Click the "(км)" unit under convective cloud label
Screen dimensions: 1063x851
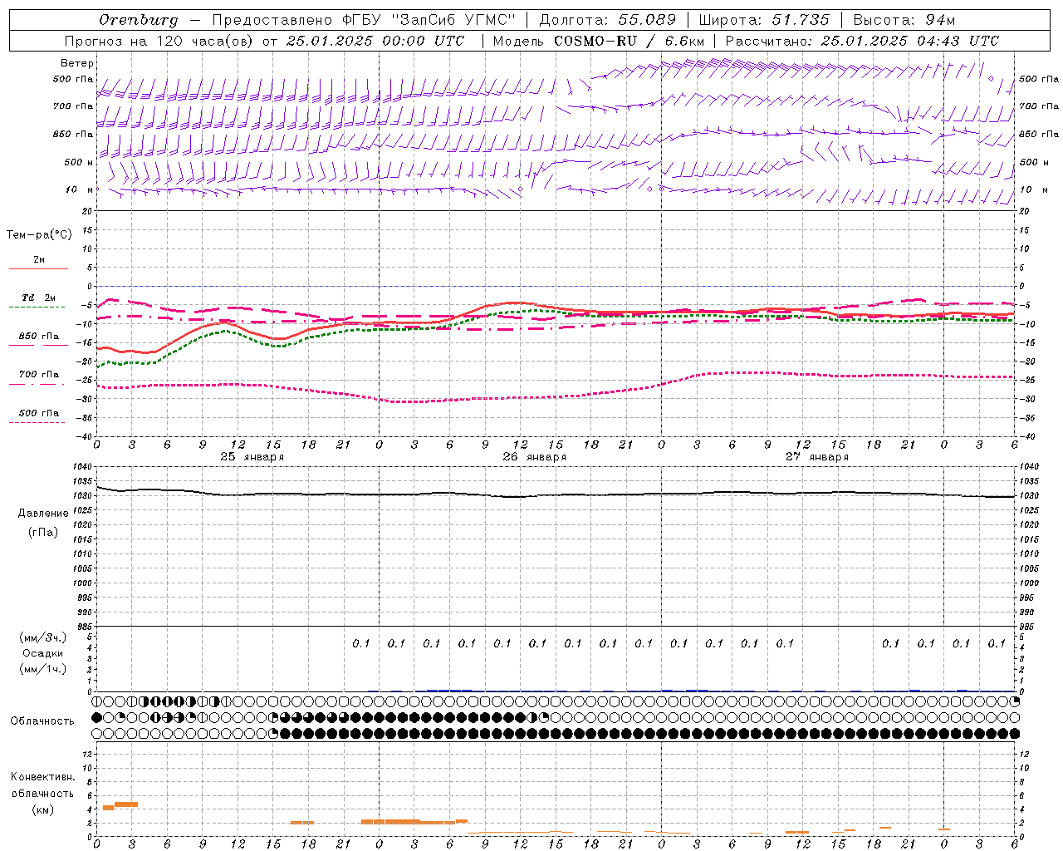coord(43,809)
